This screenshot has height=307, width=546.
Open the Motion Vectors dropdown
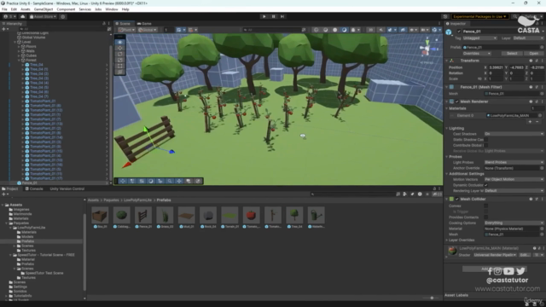pos(514,180)
